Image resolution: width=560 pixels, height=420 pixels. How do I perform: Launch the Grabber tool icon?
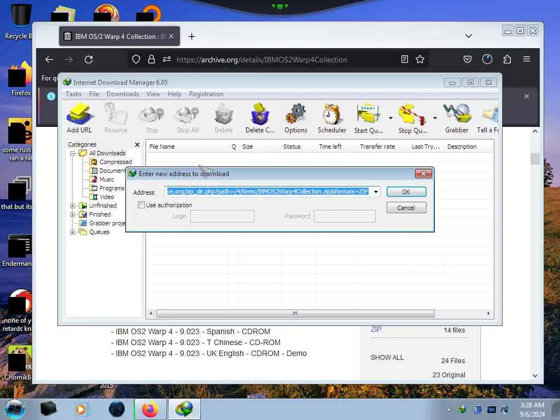(457, 118)
